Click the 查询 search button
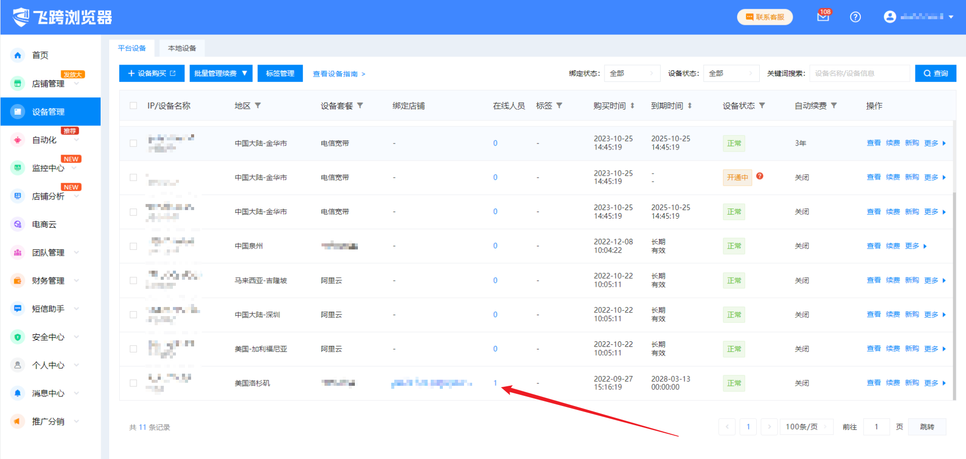Viewport: 966px width, 459px height. pos(935,73)
